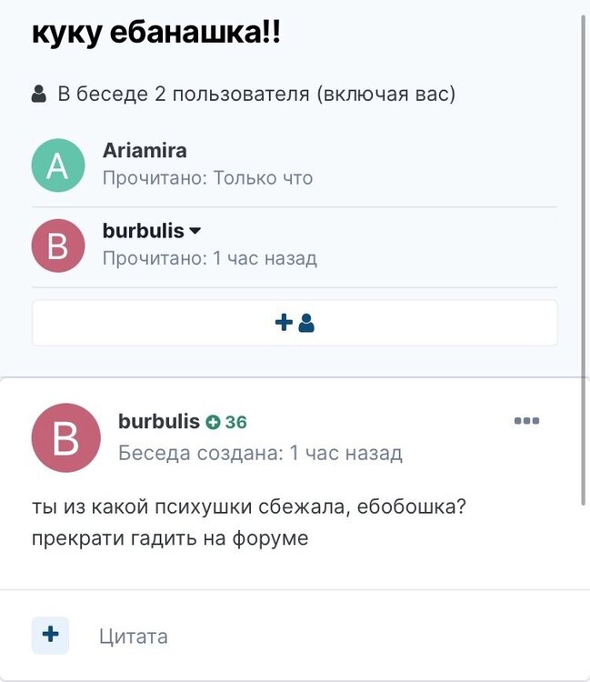Click the add participant button
Viewport: 590px width, 682px height.
[295, 323]
